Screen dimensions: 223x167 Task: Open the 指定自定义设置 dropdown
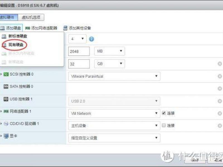click(114, 138)
